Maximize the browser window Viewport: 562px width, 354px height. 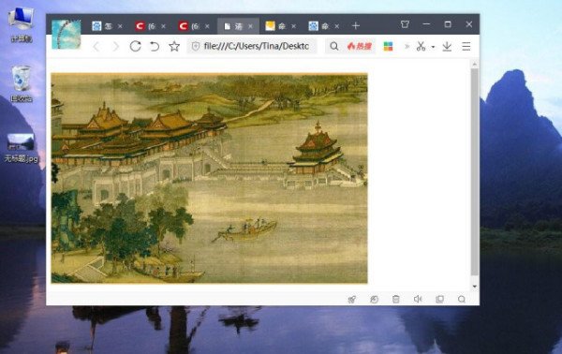[448, 24]
